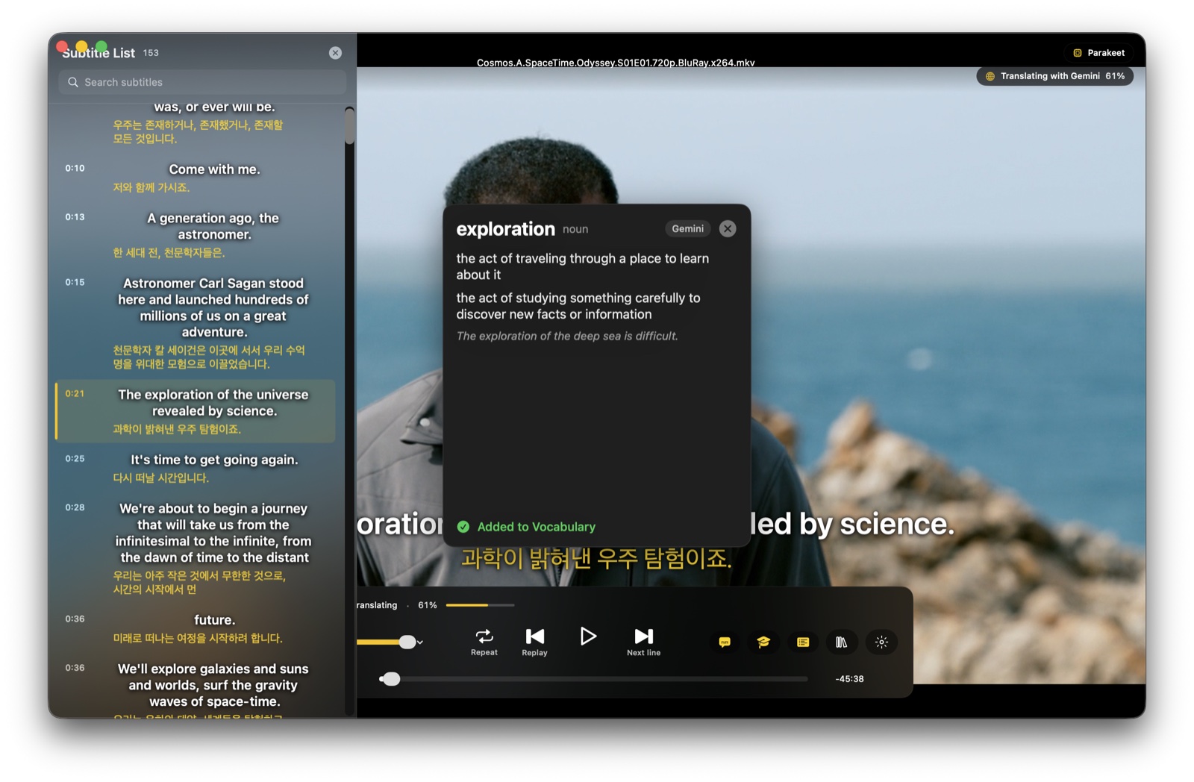Skip to the Next line
The width and height of the screenshot is (1194, 782).
tap(643, 642)
